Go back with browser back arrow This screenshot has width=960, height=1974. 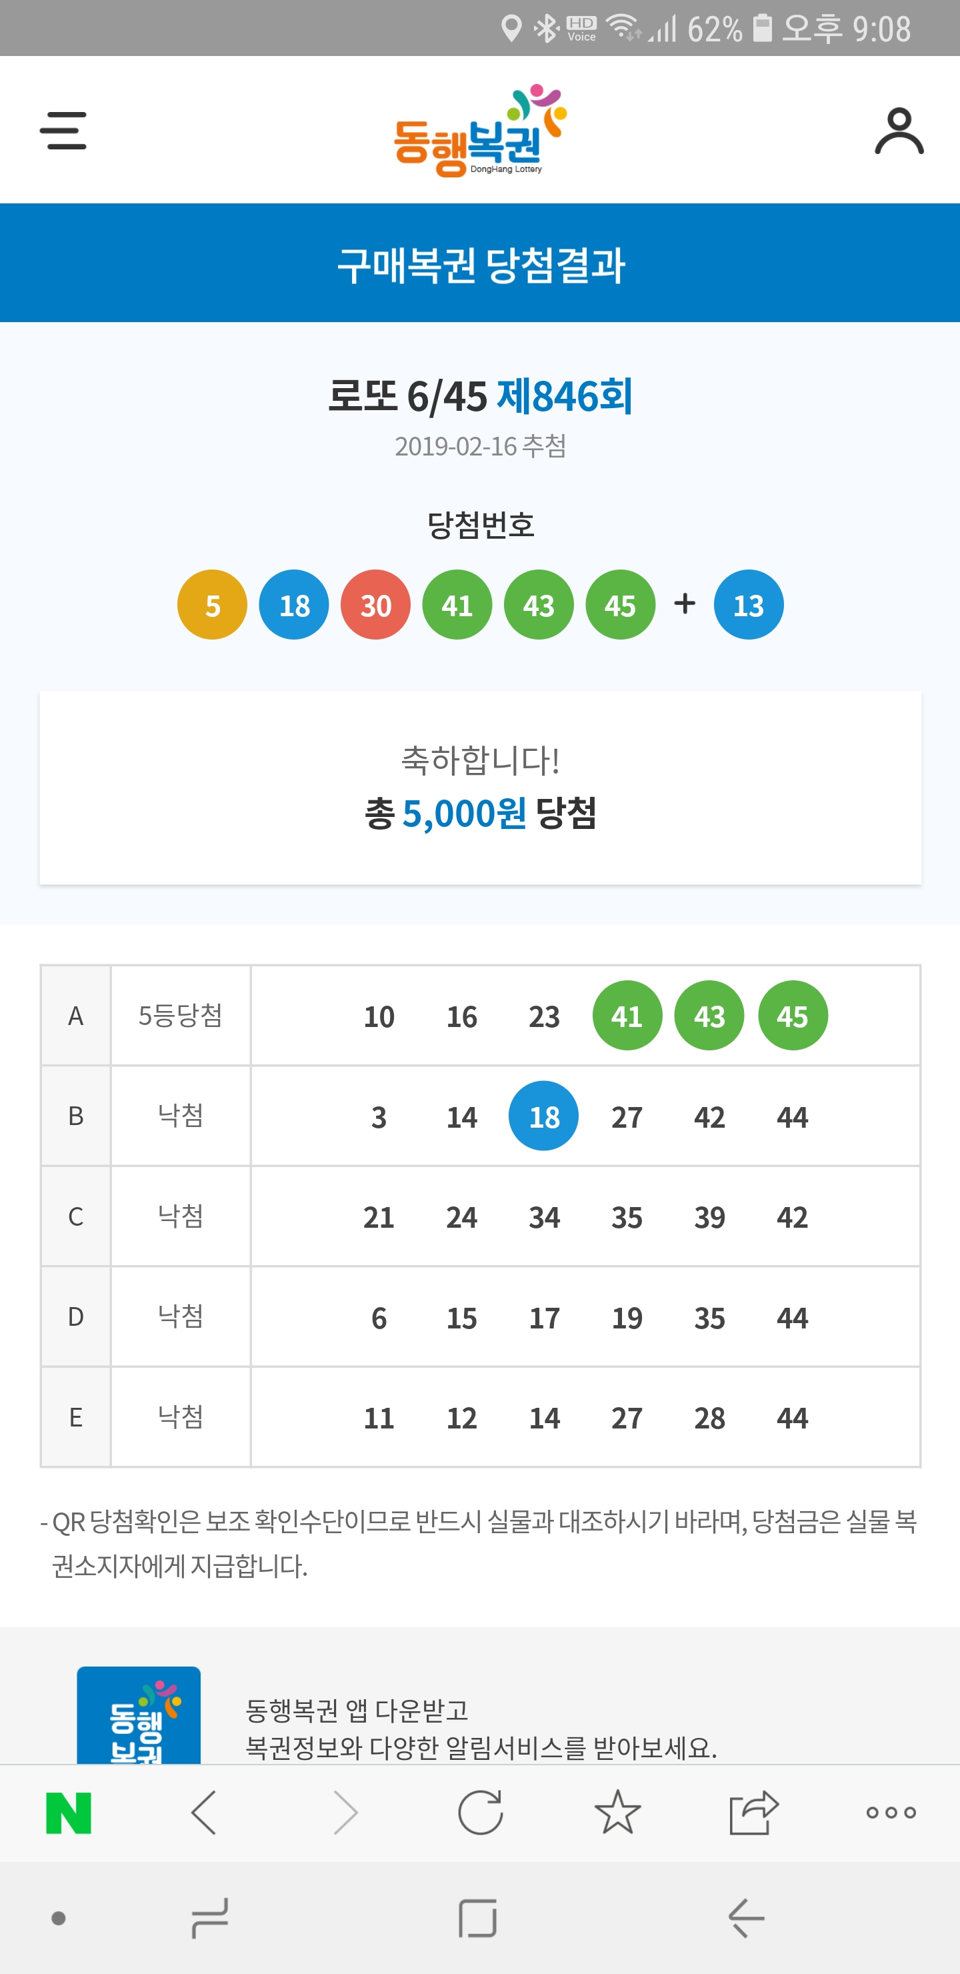click(x=205, y=1813)
